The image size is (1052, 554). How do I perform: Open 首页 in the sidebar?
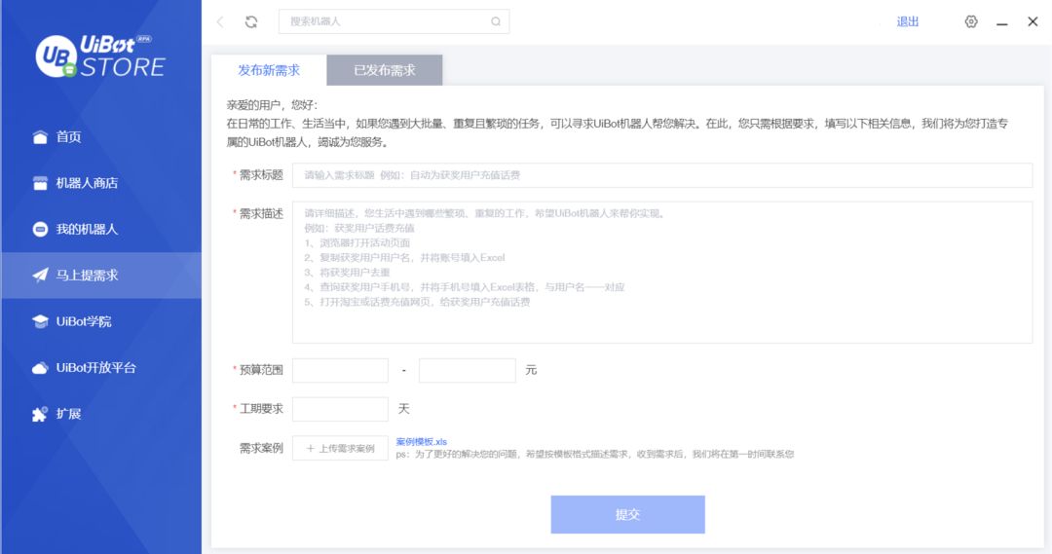point(101,137)
